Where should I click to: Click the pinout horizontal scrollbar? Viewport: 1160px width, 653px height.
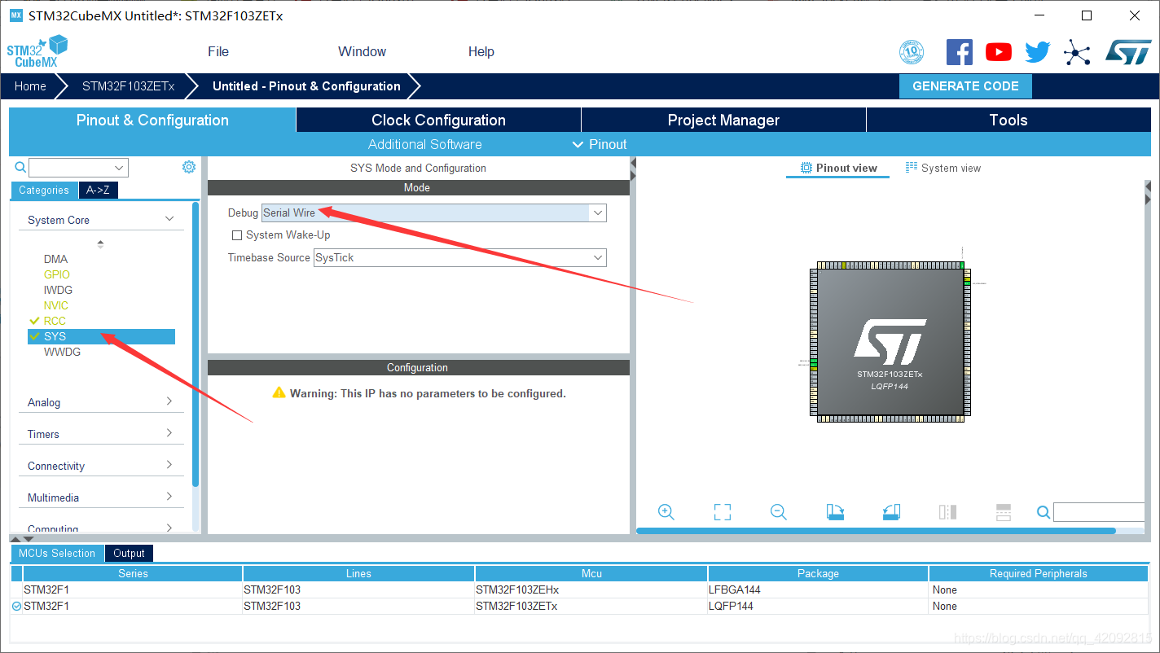coord(876,531)
